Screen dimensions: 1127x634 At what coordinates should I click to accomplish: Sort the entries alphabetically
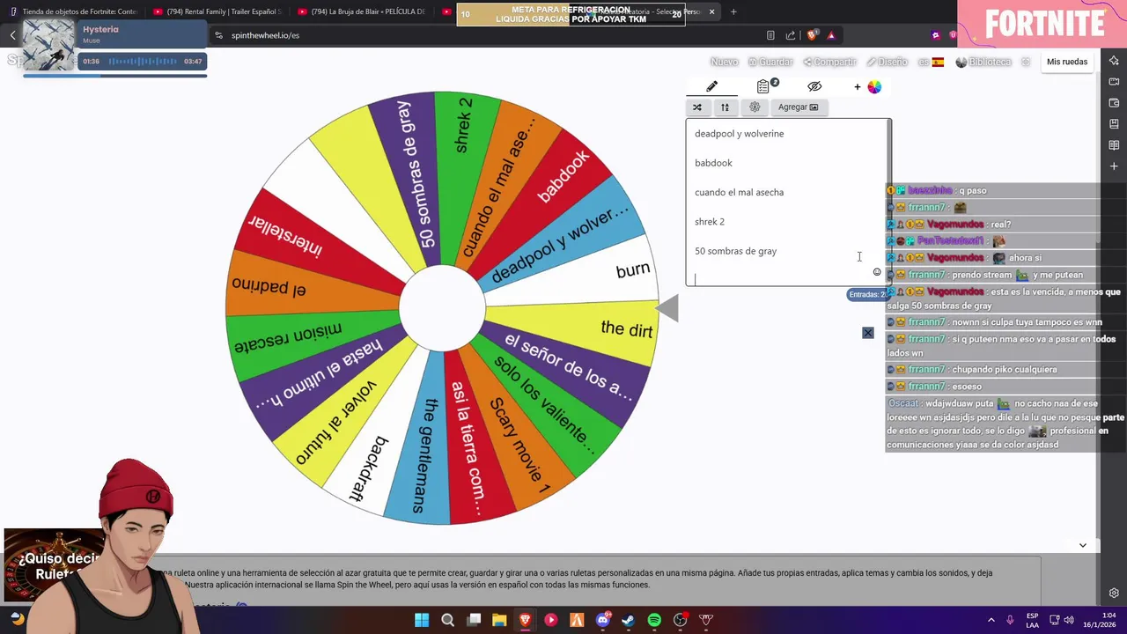[x=725, y=107]
